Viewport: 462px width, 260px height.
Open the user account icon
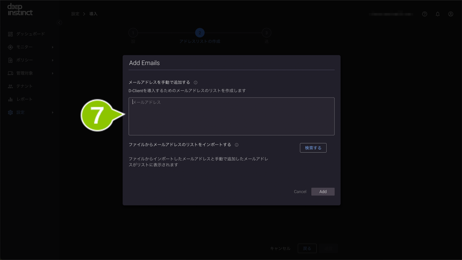coord(451,14)
